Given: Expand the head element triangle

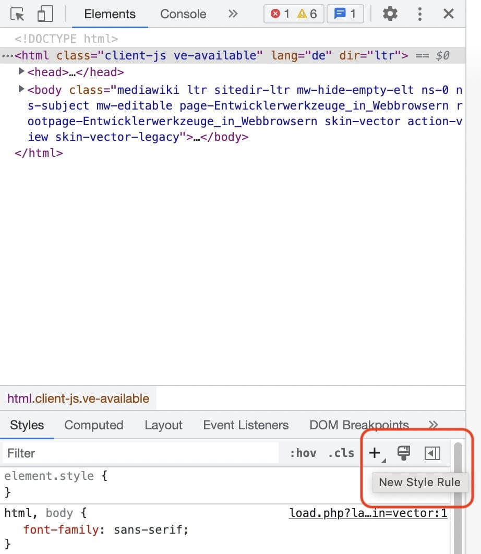Looking at the screenshot, I should [x=21, y=71].
